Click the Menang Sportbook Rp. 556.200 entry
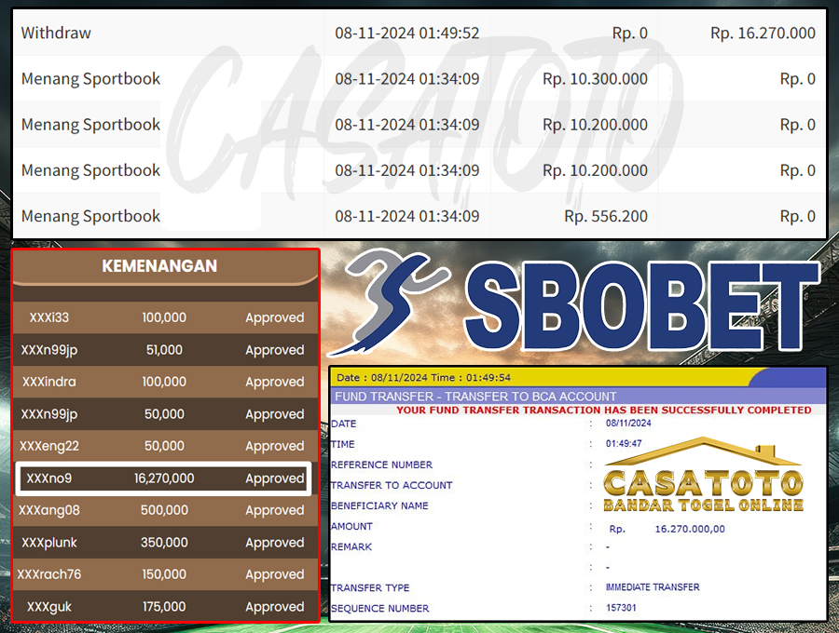The width and height of the screenshot is (839, 633). 419,216
